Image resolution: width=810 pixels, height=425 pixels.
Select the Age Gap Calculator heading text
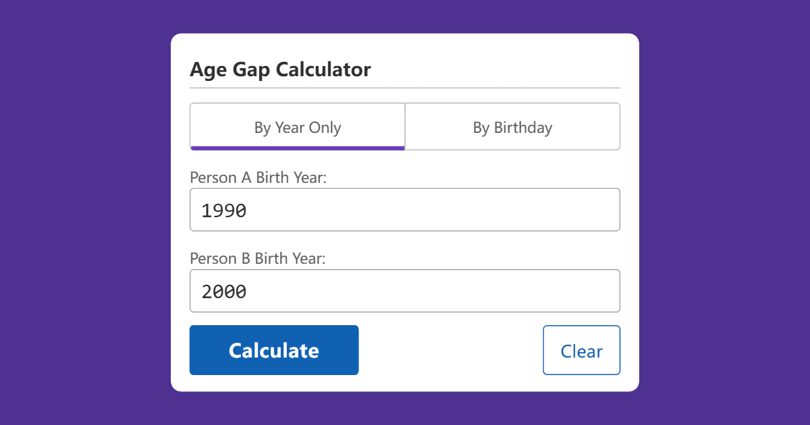pos(280,69)
